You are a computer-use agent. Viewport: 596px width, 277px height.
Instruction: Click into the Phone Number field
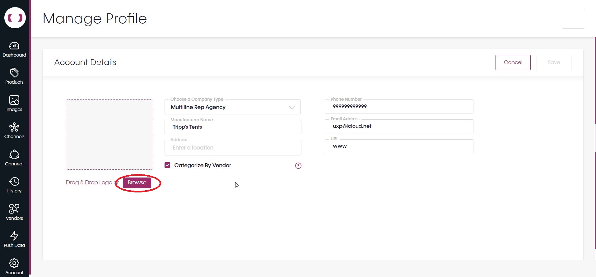tap(399, 106)
